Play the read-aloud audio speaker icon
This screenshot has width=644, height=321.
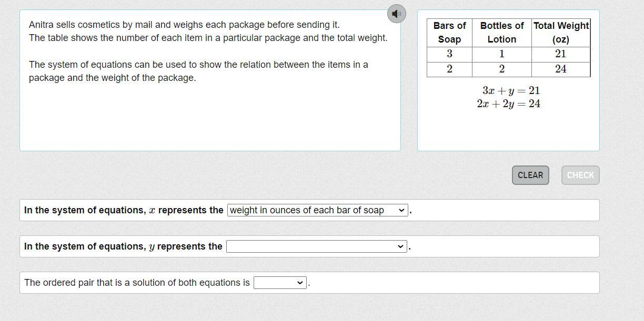[397, 14]
